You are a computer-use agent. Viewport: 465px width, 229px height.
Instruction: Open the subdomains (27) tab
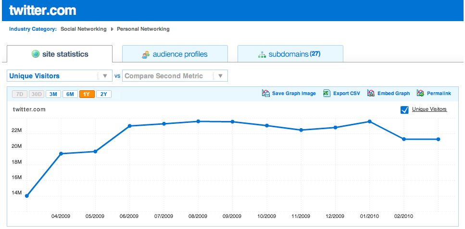click(290, 54)
